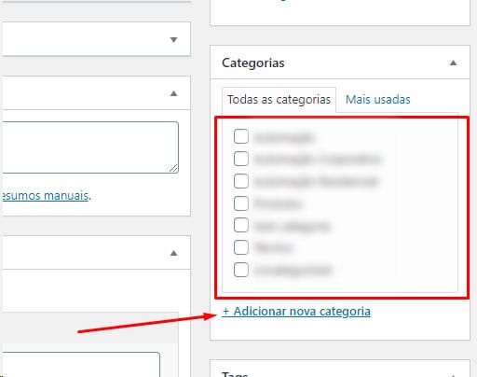Click the textarea's resize handle corner
This screenshot has width=477, height=377.
click(x=174, y=168)
